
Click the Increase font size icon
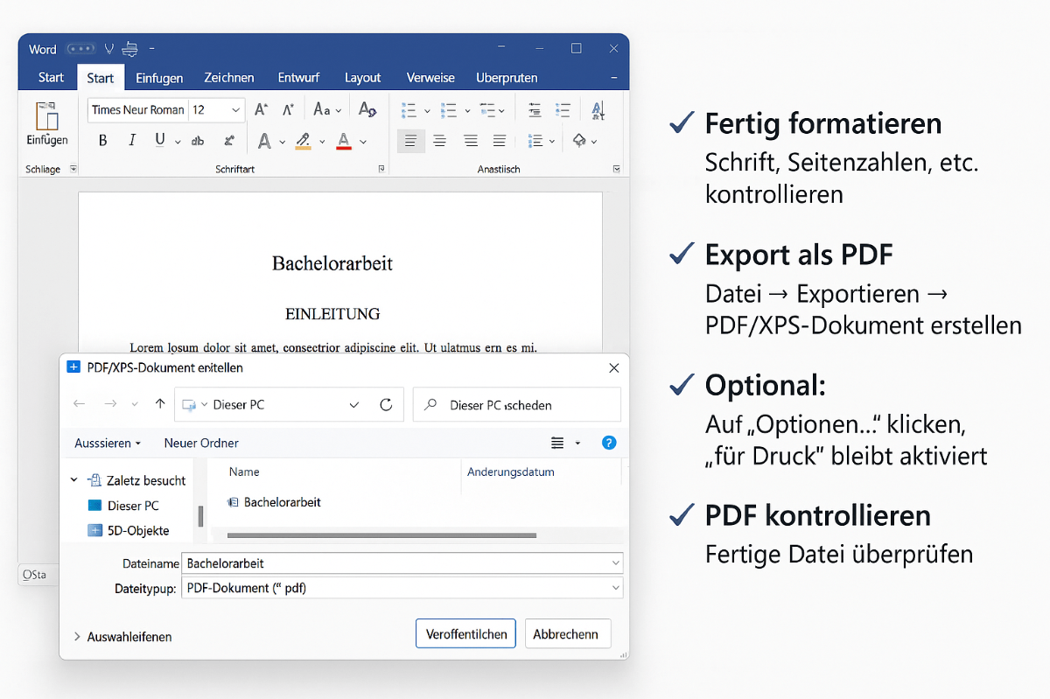[259, 109]
